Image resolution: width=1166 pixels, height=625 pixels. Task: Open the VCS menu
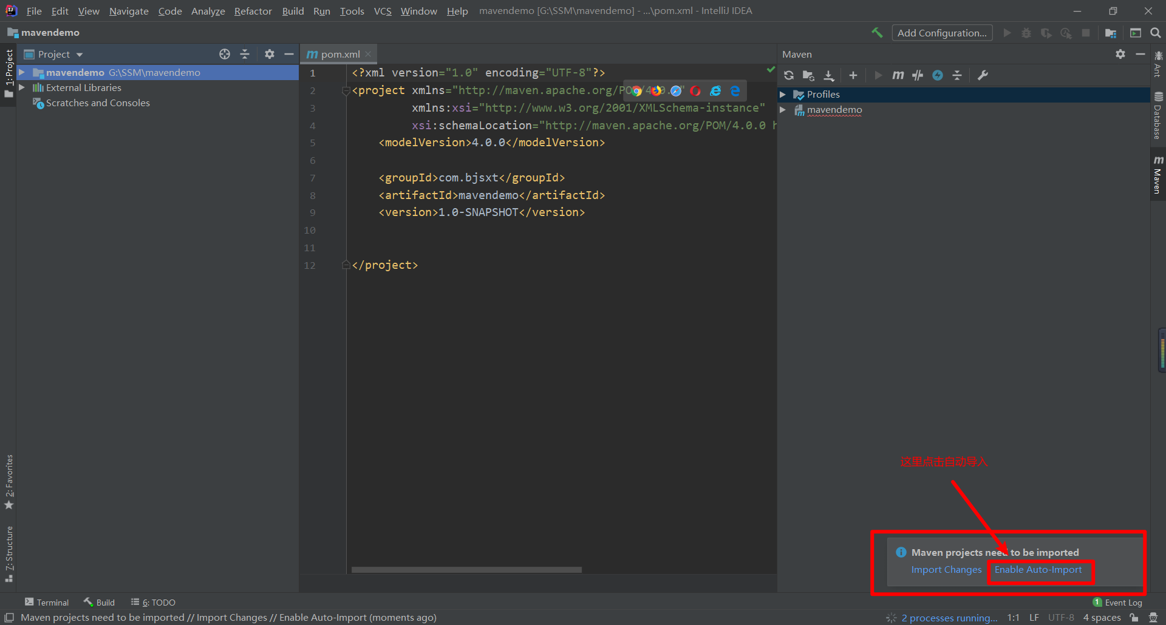(383, 11)
